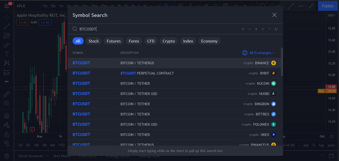
Task: Select the All filter tab
Action: (x=78, y=41)
